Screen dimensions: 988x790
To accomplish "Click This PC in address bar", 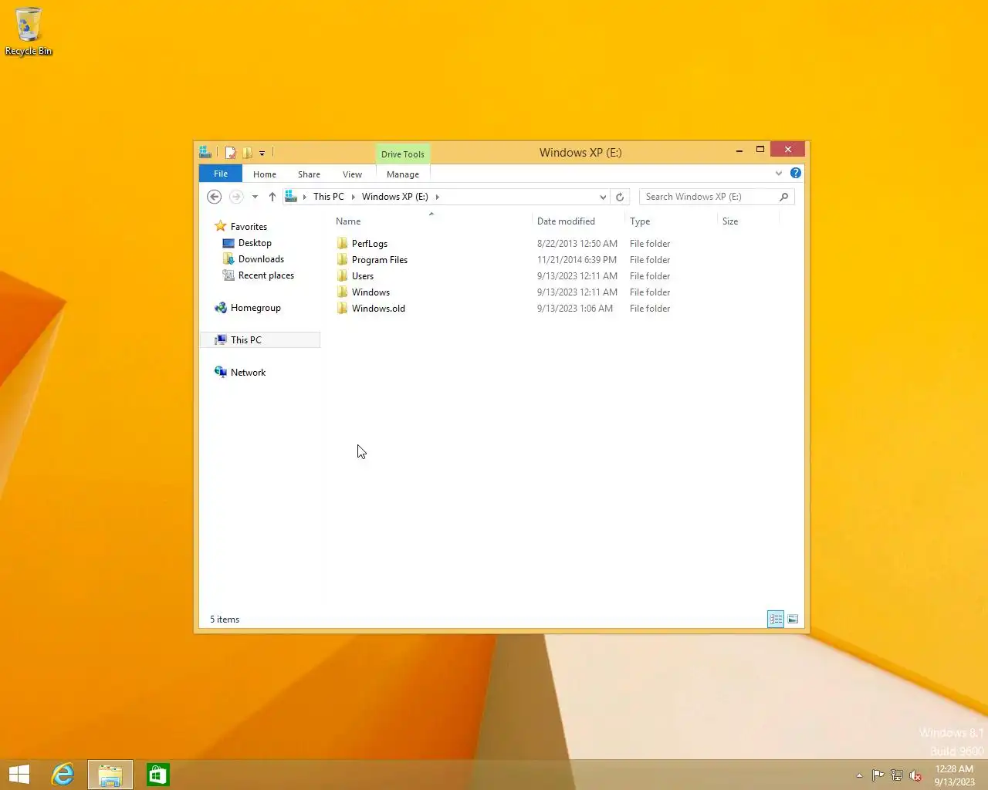I will pos(329,197).
